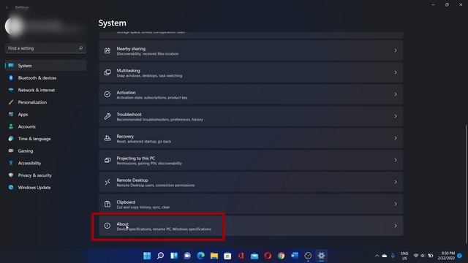468x263 pixels.
Task: Expand Recovery with its chevron
Action: click(396, 138)
